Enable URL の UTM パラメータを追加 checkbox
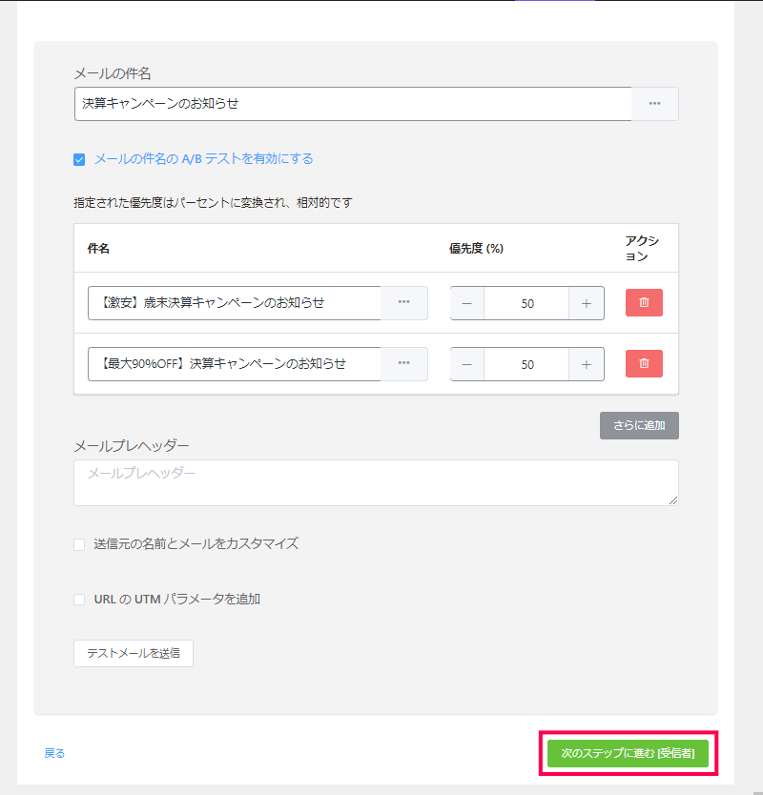Viewport: 763px width, 795px height. (x=79, y=600)
